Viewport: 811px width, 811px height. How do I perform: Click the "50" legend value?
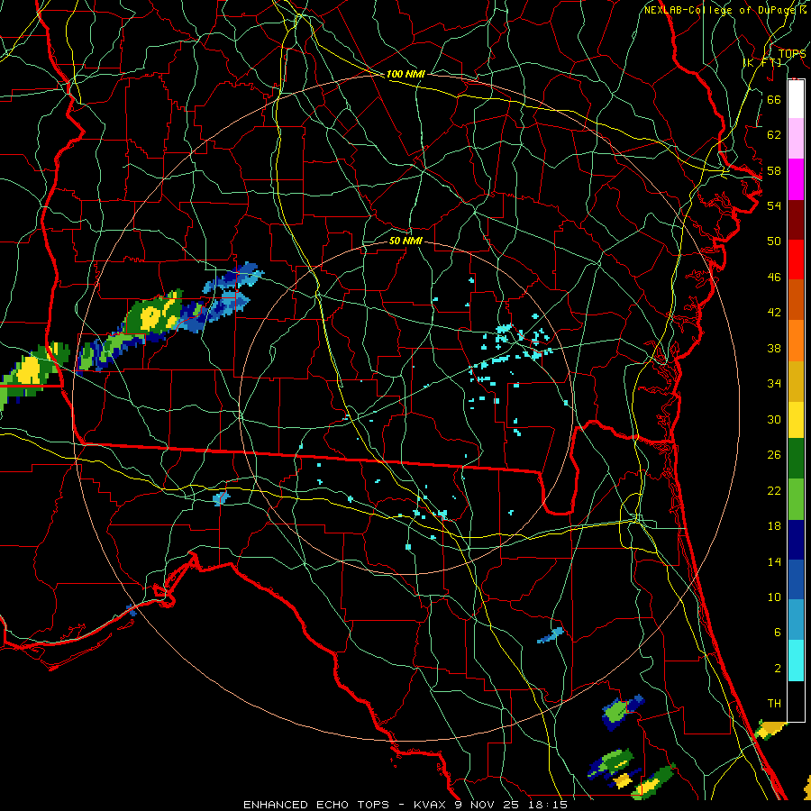click(774, 241)
